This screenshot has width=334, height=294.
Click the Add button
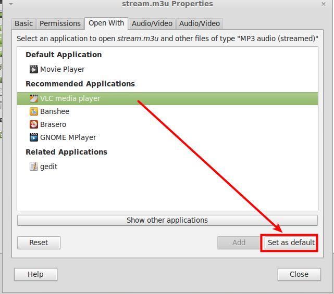pos(239,242)
